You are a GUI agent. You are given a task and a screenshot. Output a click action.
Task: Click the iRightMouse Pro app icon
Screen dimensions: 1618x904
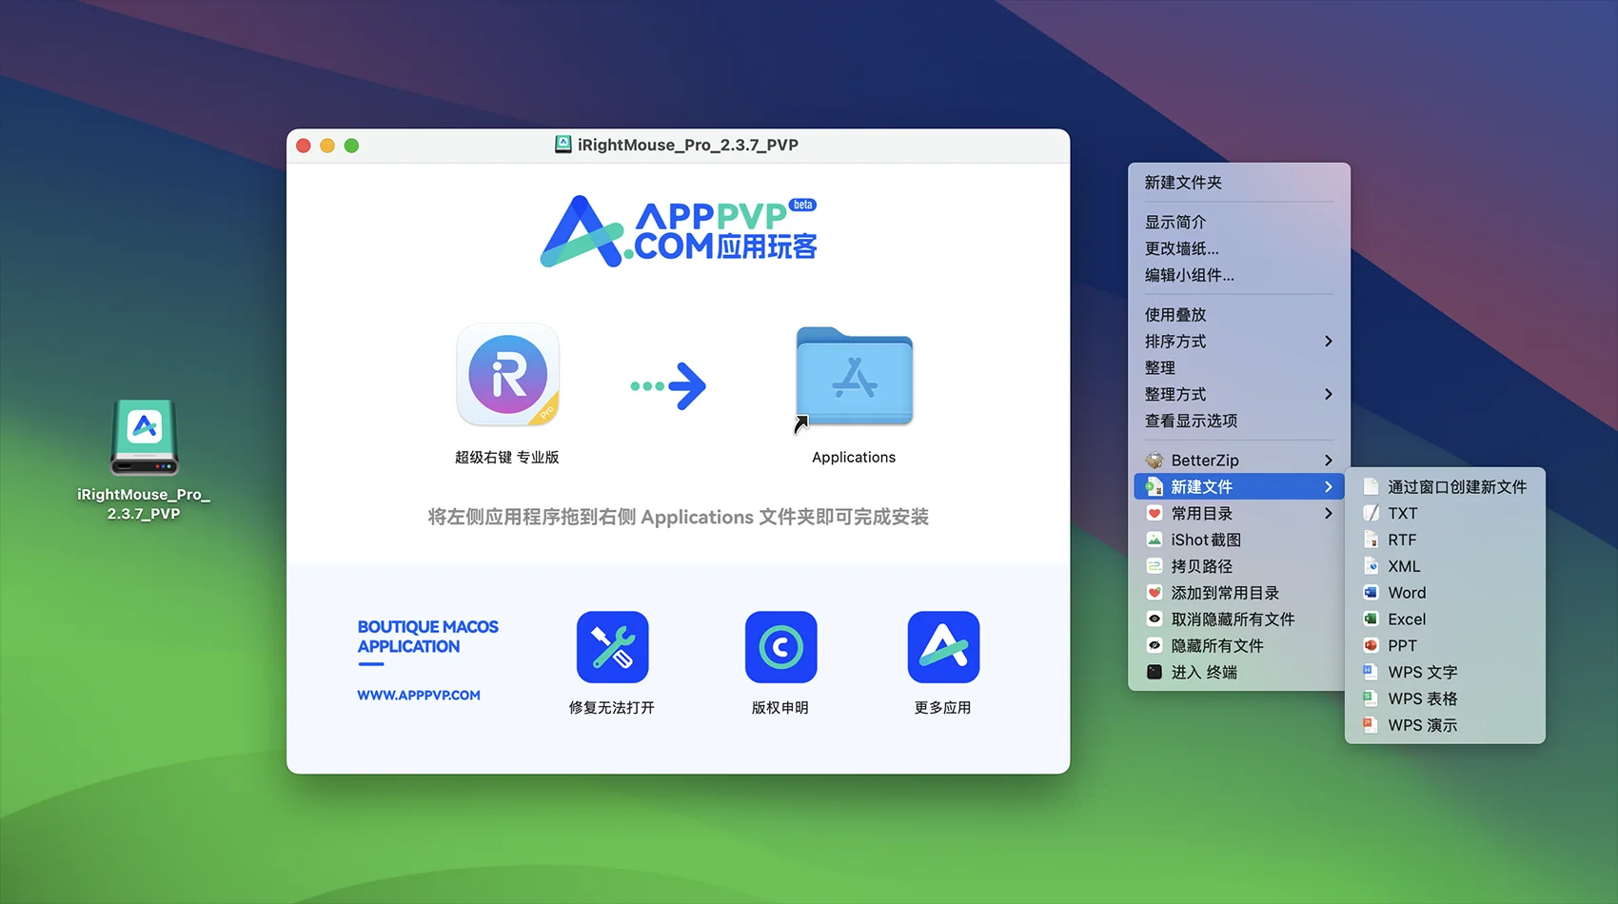(x=508, y=375)
